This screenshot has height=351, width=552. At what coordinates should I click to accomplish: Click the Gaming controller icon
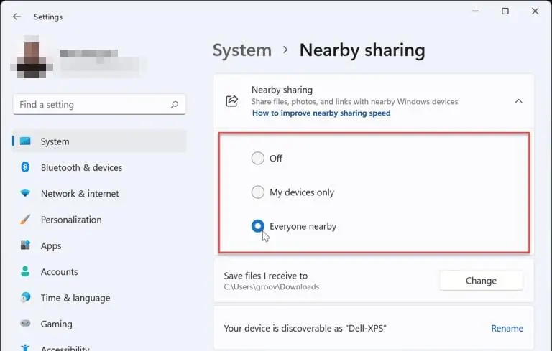click(25, 323)
